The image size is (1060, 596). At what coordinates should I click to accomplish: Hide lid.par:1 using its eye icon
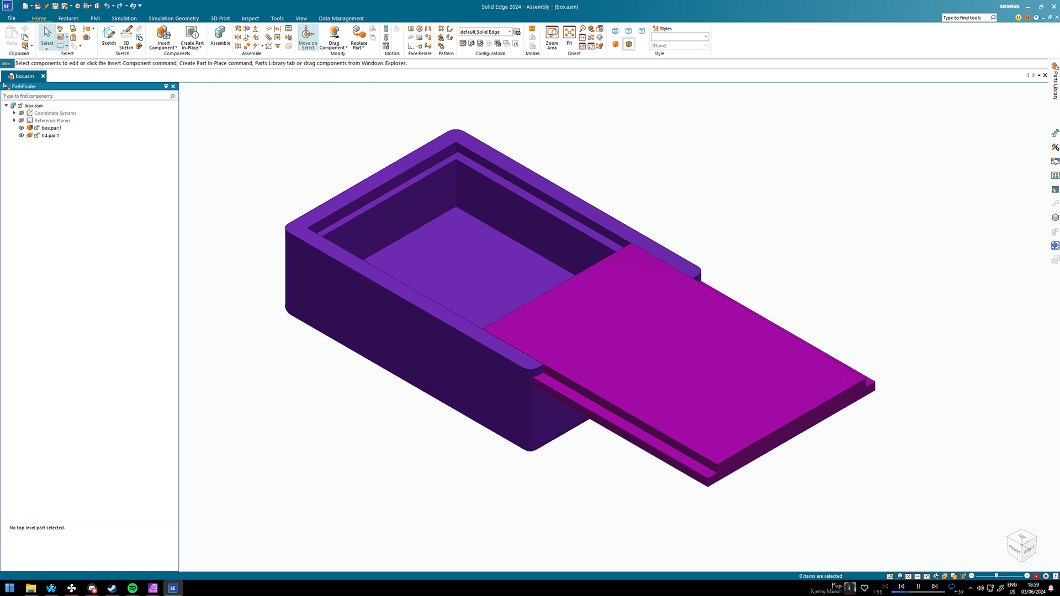[22, 135]
